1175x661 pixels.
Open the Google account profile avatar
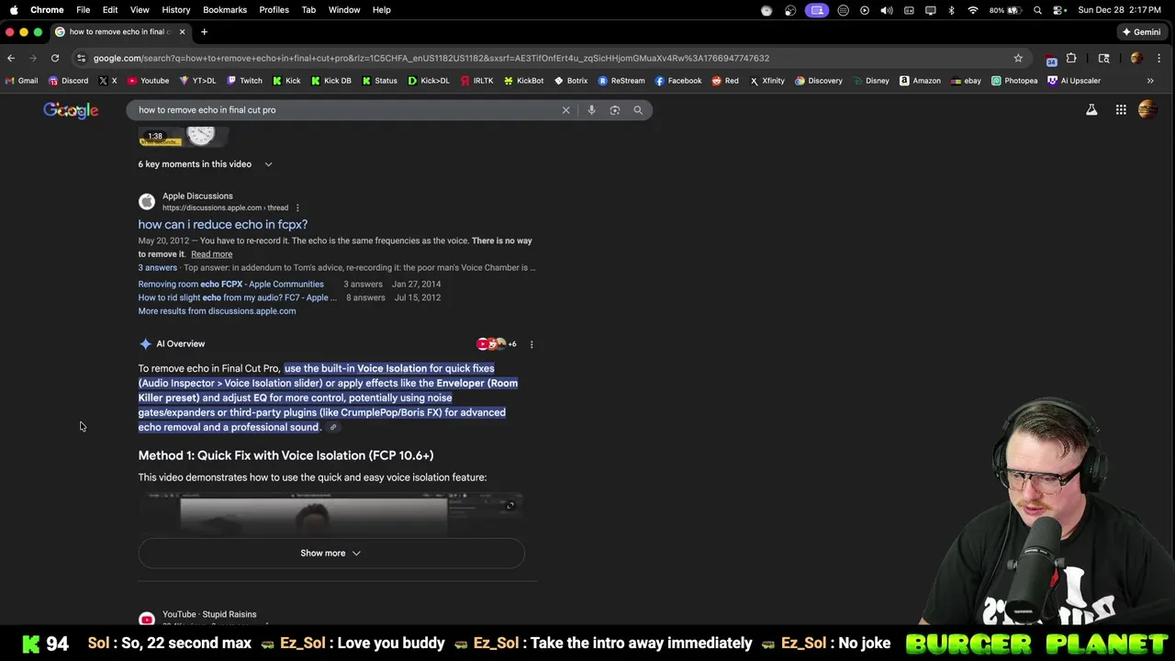click(x=1147, y=110)
